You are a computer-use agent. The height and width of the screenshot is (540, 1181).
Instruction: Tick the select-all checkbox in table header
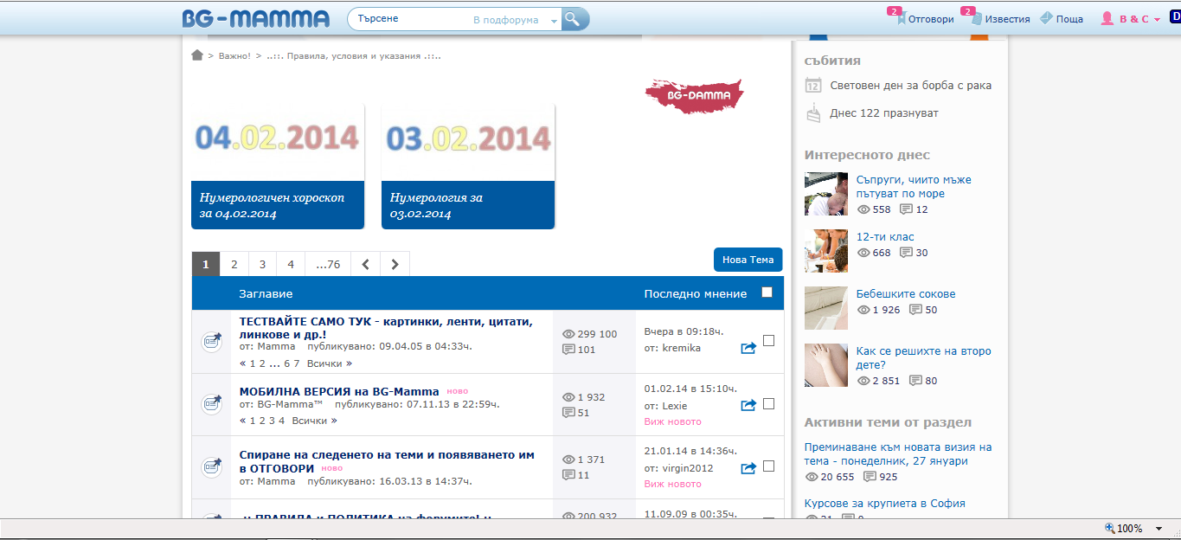pyautogui.click(x=767, y=292)
